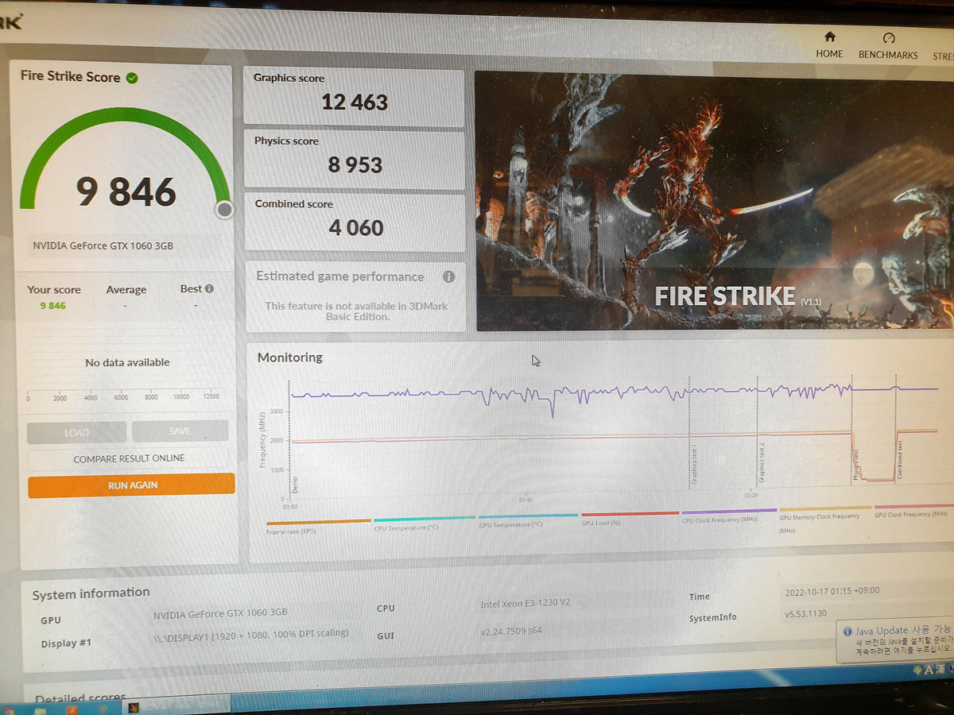
Task: Click COMPARE RESULT ONLINE button
Action: coord(129,458)
